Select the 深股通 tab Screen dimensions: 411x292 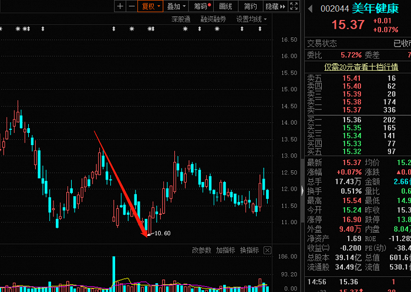coord(181,19)
